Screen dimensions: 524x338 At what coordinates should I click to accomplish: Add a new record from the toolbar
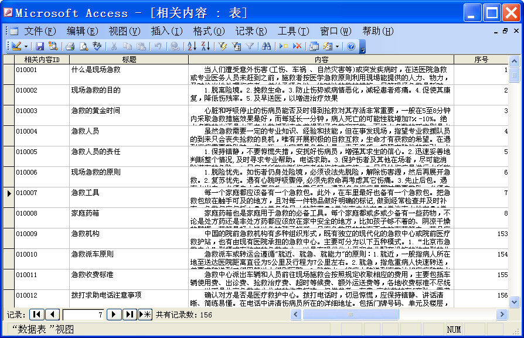coord(283,46)
